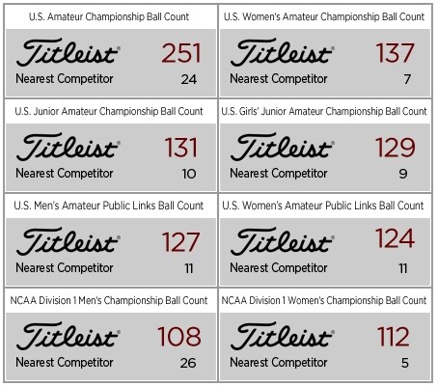
Task: Click Titleist logo in U.S. Women's Amateur Championship panel
Action: pos(283,52)
